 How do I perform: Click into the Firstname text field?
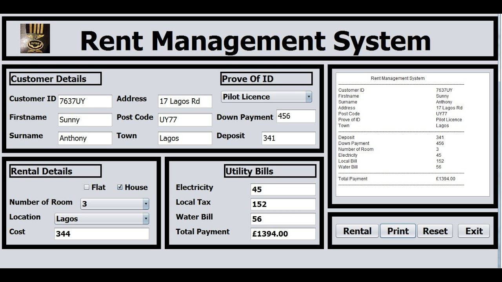pyautogui.click(x=85, y=120)
